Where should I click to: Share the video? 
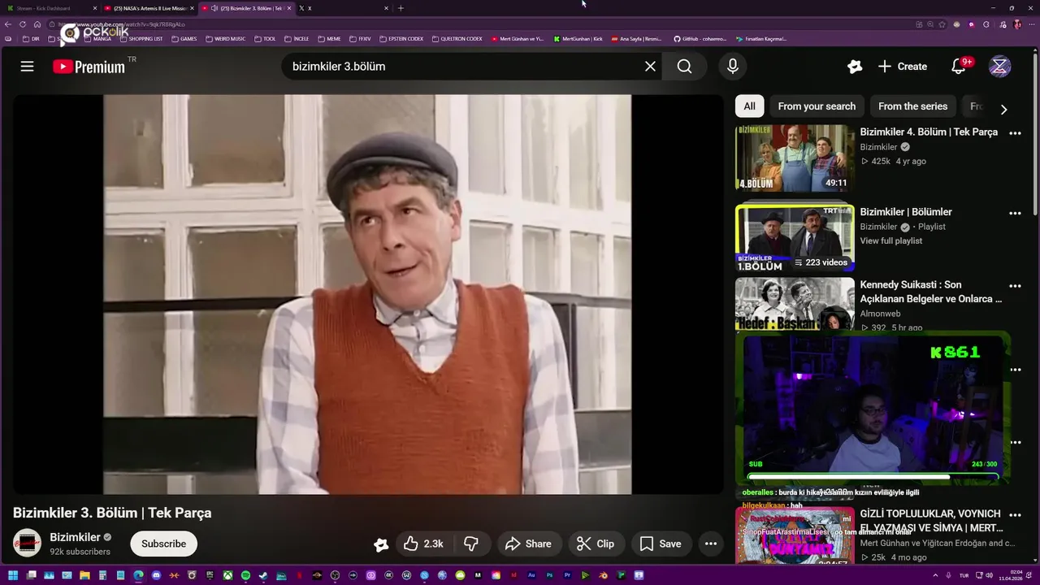[528, 544]
